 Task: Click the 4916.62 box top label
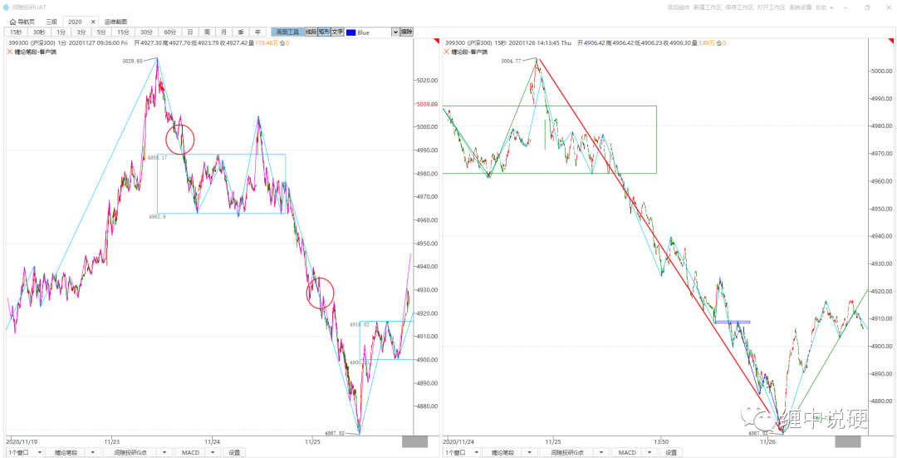(360, 324)
